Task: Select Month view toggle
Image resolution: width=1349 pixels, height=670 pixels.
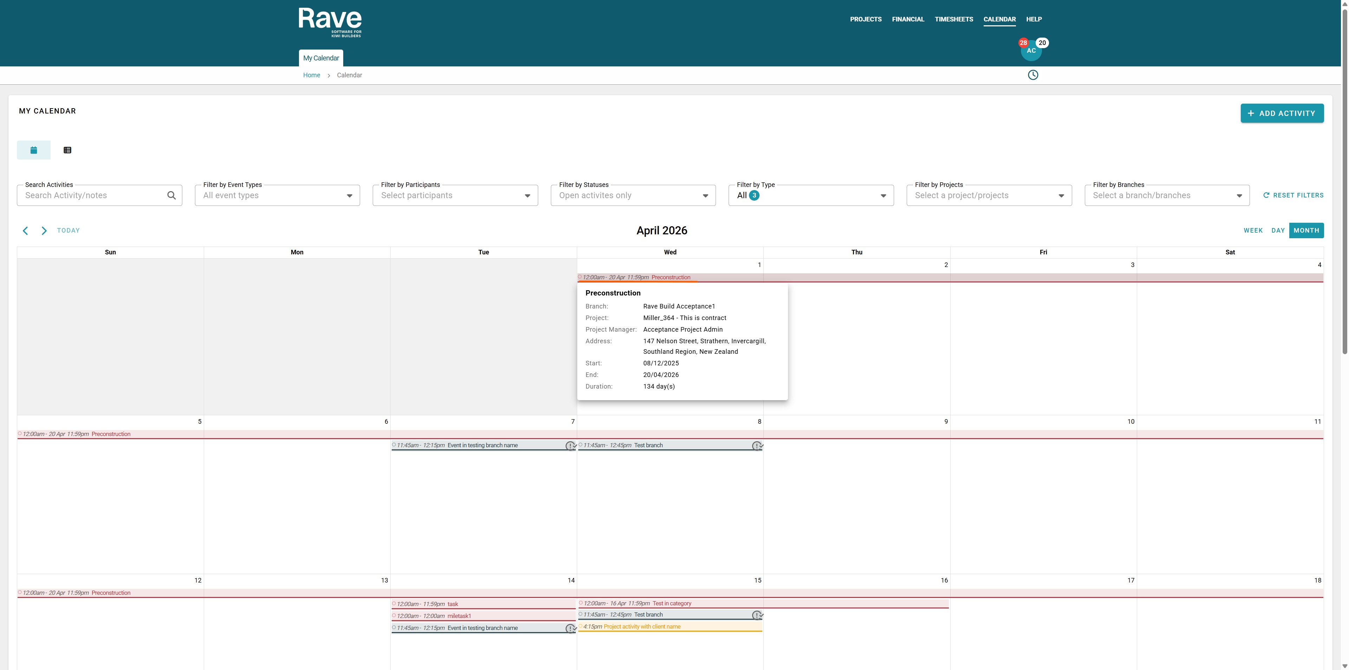Action: pos(1306,230)
